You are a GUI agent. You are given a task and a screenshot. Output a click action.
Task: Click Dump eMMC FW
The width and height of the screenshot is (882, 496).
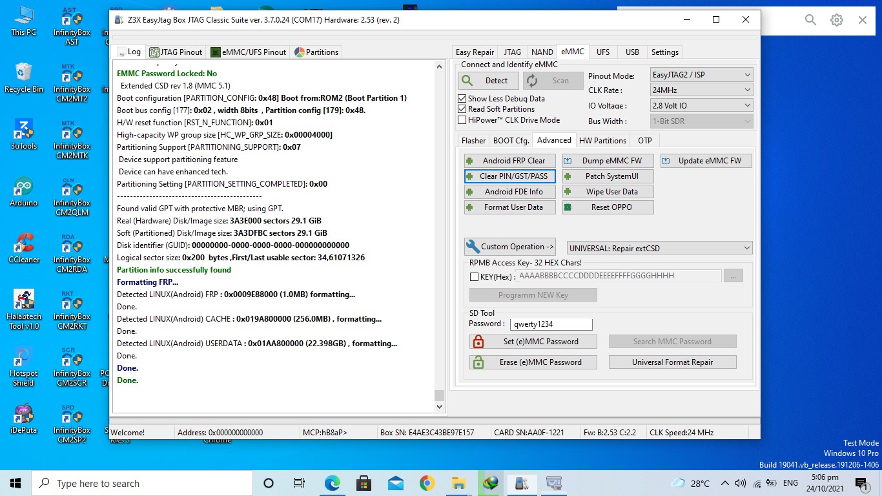pyautogui.click(x=608, y=161)
